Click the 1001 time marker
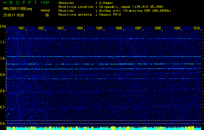204x130 pixels. coord(21,28)
